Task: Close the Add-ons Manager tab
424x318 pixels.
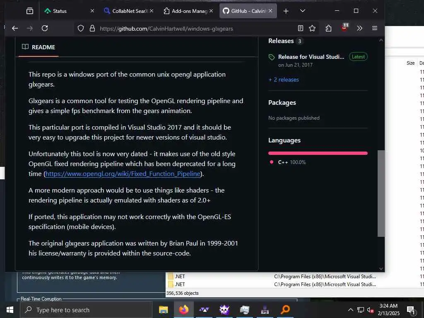Action: [x=211, y=11]
